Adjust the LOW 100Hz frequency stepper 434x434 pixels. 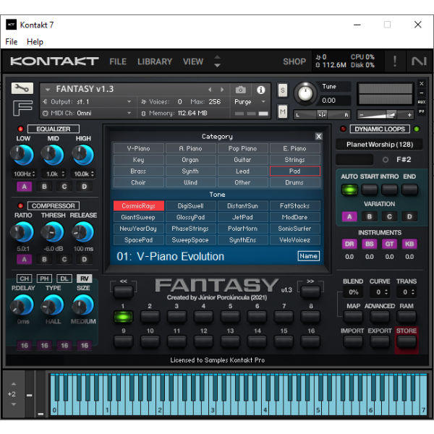click(x=33, y=174)
